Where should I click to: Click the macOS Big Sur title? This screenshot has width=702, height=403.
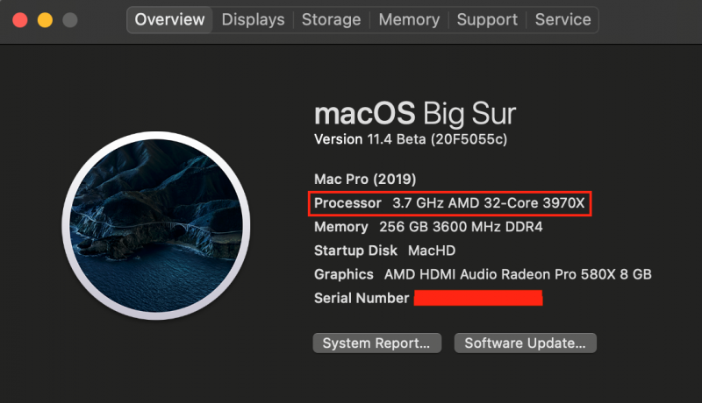click(414, 114)
